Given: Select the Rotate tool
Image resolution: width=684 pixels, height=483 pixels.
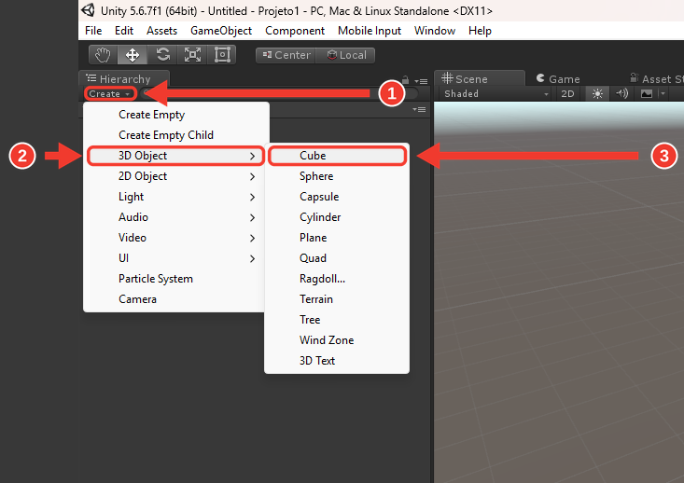Looking at the screenshot, I should pos(162,55).
